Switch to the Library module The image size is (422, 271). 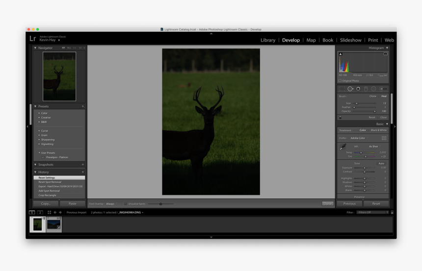point(268,40)
